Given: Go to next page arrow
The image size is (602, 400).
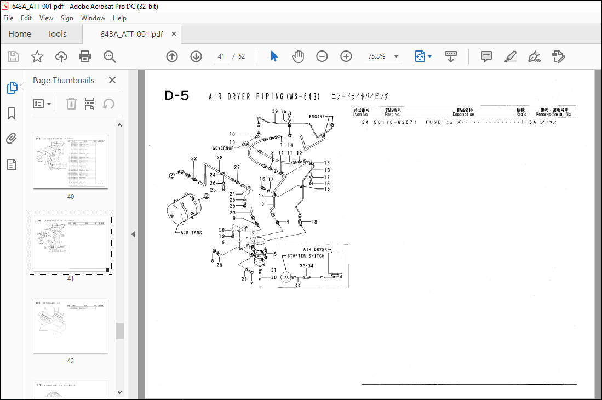Looking at the screenshot, I should (x=196, y=56).
